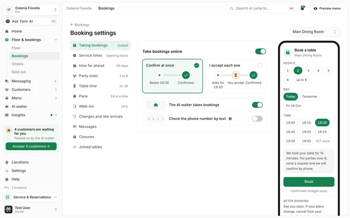Click the green Book button
Image resolution: width=350 pixels, height=218 pixels.
[309, 182]
